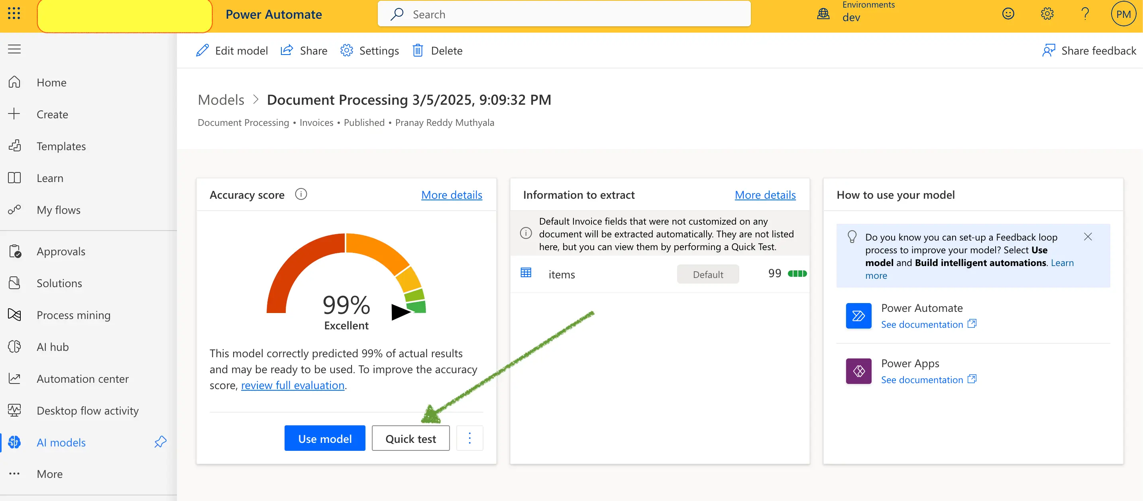Open the PM account avatar
Viewport: 1143px width, 501px height.
[1123, 14]
